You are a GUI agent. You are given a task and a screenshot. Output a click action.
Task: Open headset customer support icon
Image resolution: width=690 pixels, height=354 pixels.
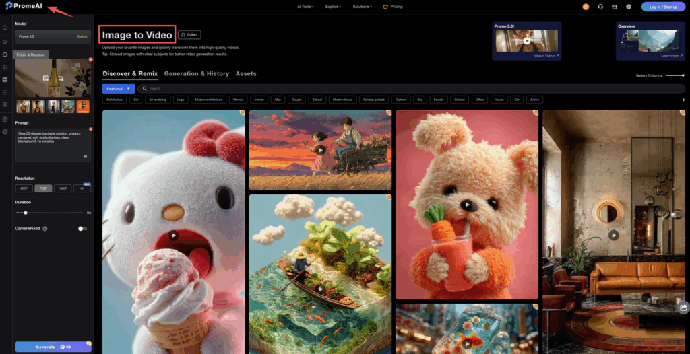(x=600, y=7)
